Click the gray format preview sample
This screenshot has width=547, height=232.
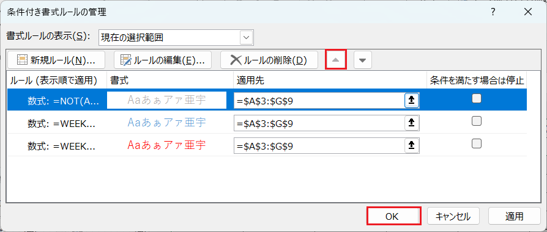pos(167,100)
